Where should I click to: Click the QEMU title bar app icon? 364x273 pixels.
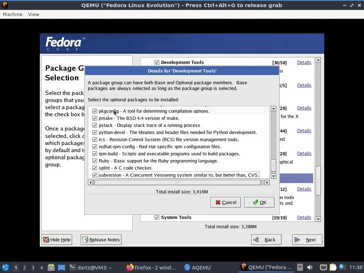tap(5, 5)
